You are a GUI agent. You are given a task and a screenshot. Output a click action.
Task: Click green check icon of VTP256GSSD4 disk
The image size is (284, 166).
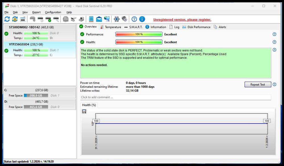6,51
